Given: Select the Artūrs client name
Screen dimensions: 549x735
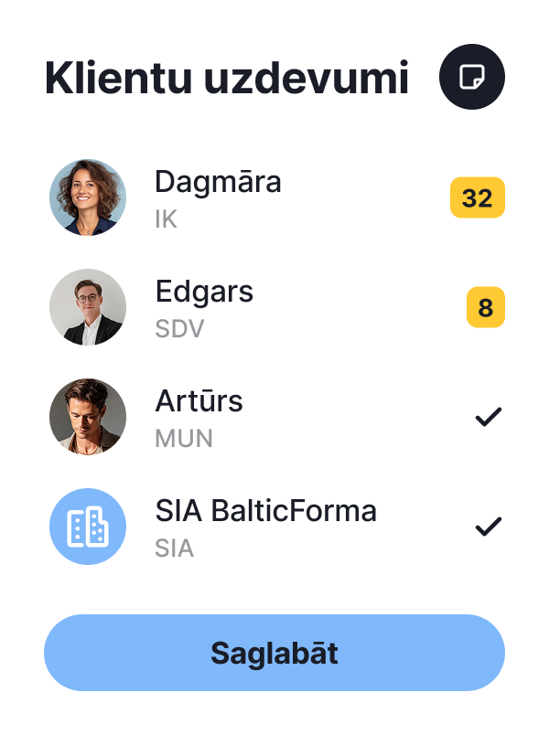Looking at the screenshot, I should tap(199, 401).
